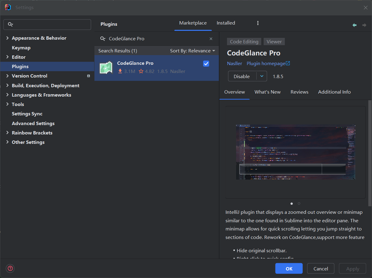Click the Code Editing tag
Image resolution: width=372 pixels, height=278 pixels.
click(x=244, y=42)
